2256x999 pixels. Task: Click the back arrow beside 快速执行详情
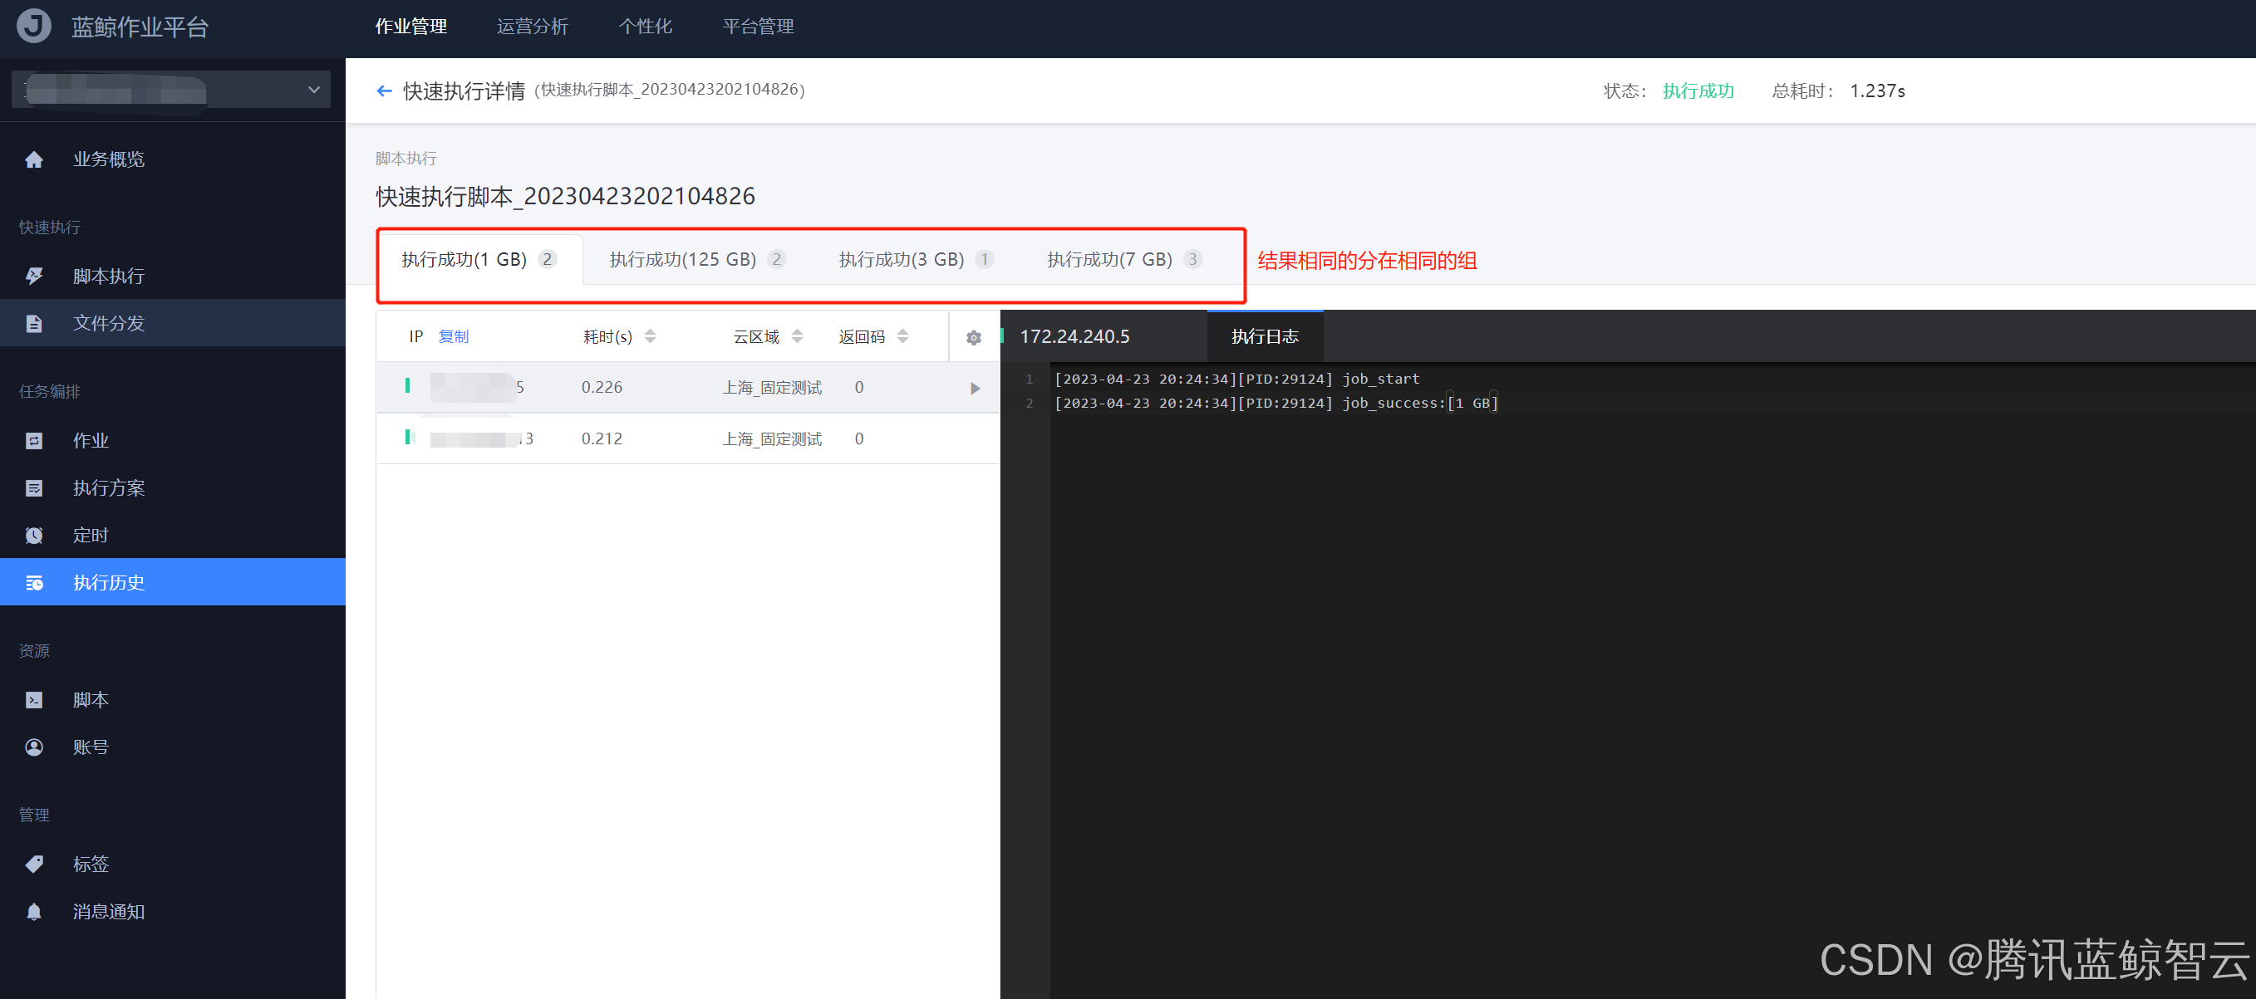click(384, 91)
